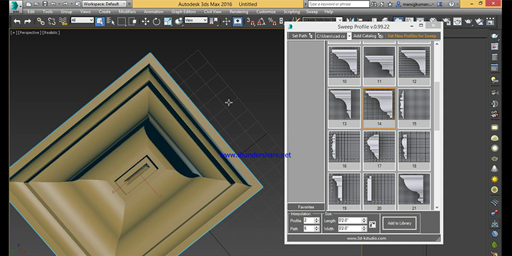
Task: Click Path interpolation spinner arrows
Action: click(x=316, y=228)
